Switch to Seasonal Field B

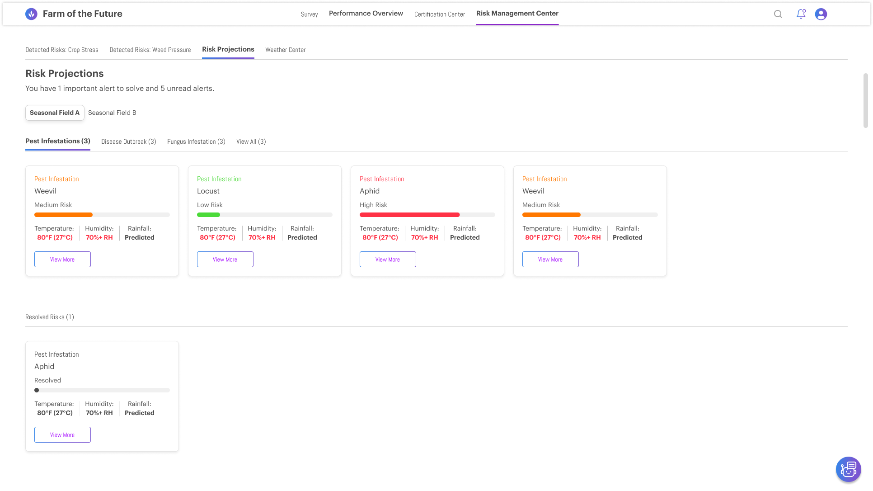point(112,113)
